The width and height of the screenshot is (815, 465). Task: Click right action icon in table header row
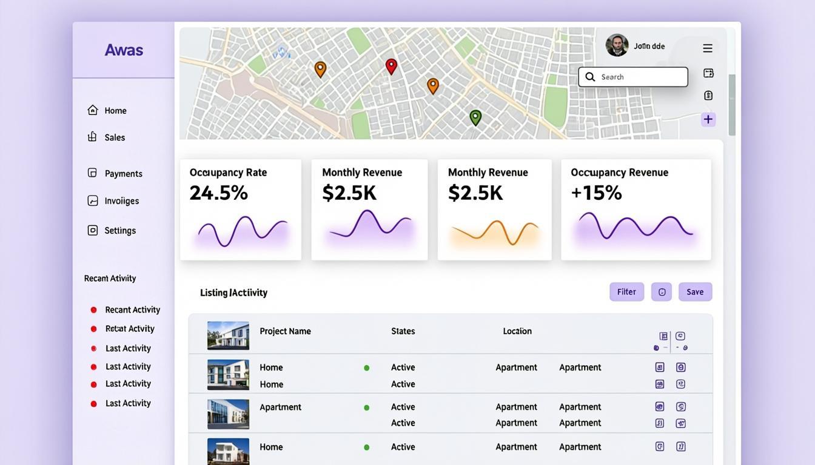680,336
